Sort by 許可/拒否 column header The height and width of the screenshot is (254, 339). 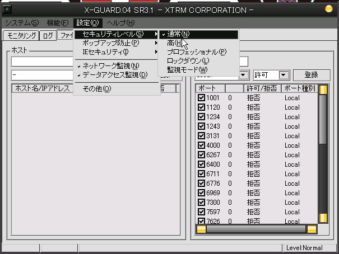262,88
